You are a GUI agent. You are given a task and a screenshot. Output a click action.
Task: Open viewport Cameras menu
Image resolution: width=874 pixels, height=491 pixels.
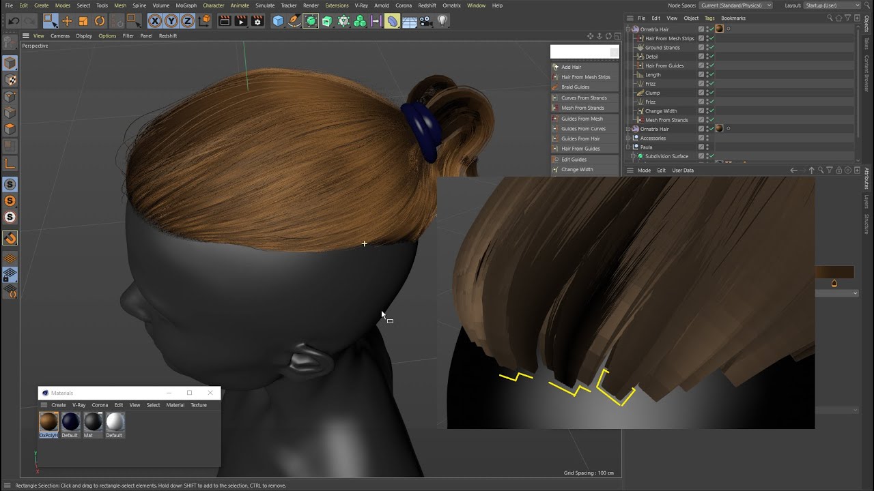click(60, 35)
